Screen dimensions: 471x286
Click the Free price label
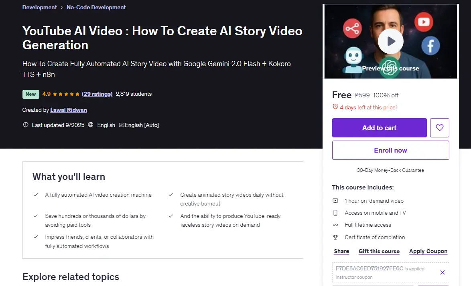pyautogui.click(x=342, y=95)
